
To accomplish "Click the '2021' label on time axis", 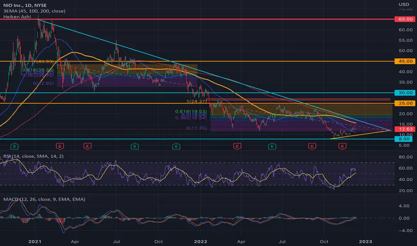I will click(35, 242).
